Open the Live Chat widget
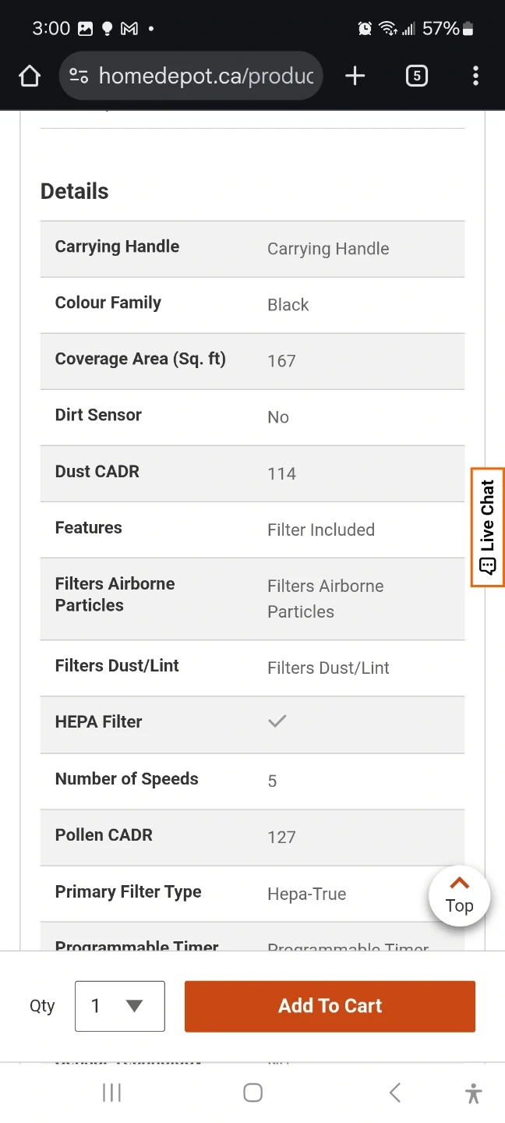Screen dimensions: 505x1123 (x=488, y=526)
